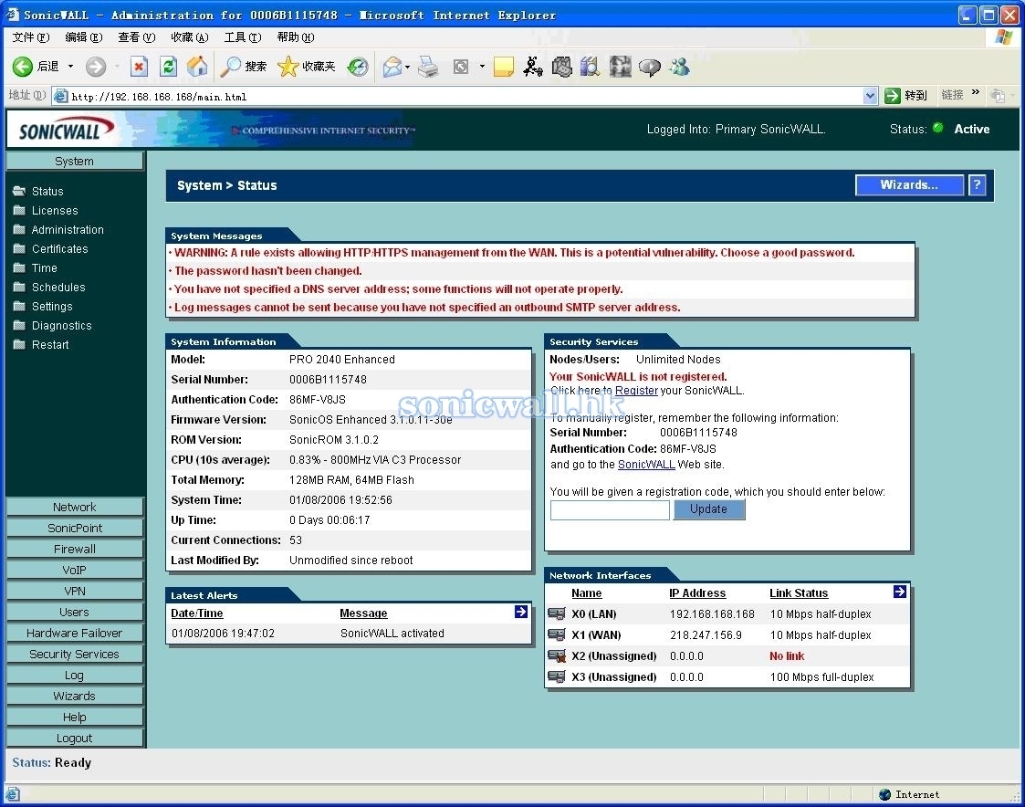Click the SonicWALL logo
The height and width of the screenshot is (807, 1025).
67,130
